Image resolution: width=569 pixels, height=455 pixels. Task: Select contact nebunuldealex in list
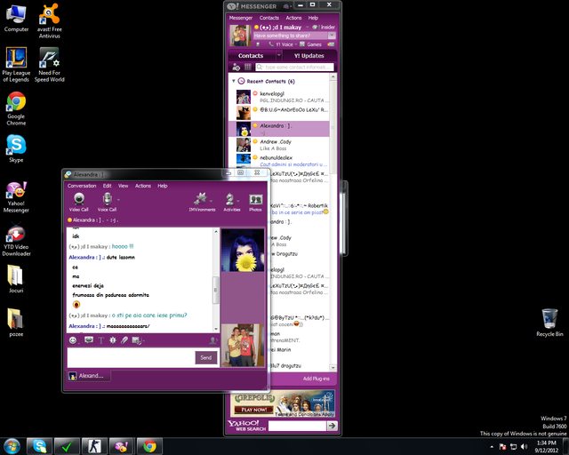click(x=278, y=161)
